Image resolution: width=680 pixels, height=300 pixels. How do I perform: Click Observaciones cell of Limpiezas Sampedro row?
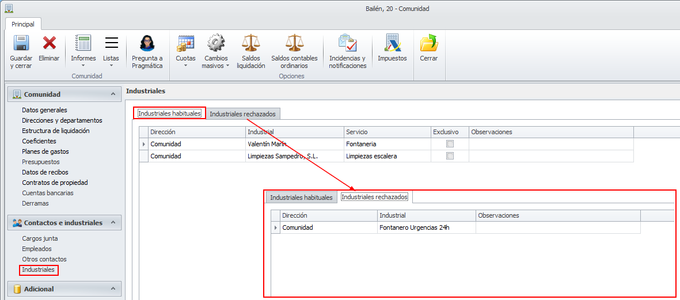pyautogui.click(x=551, y=156)
